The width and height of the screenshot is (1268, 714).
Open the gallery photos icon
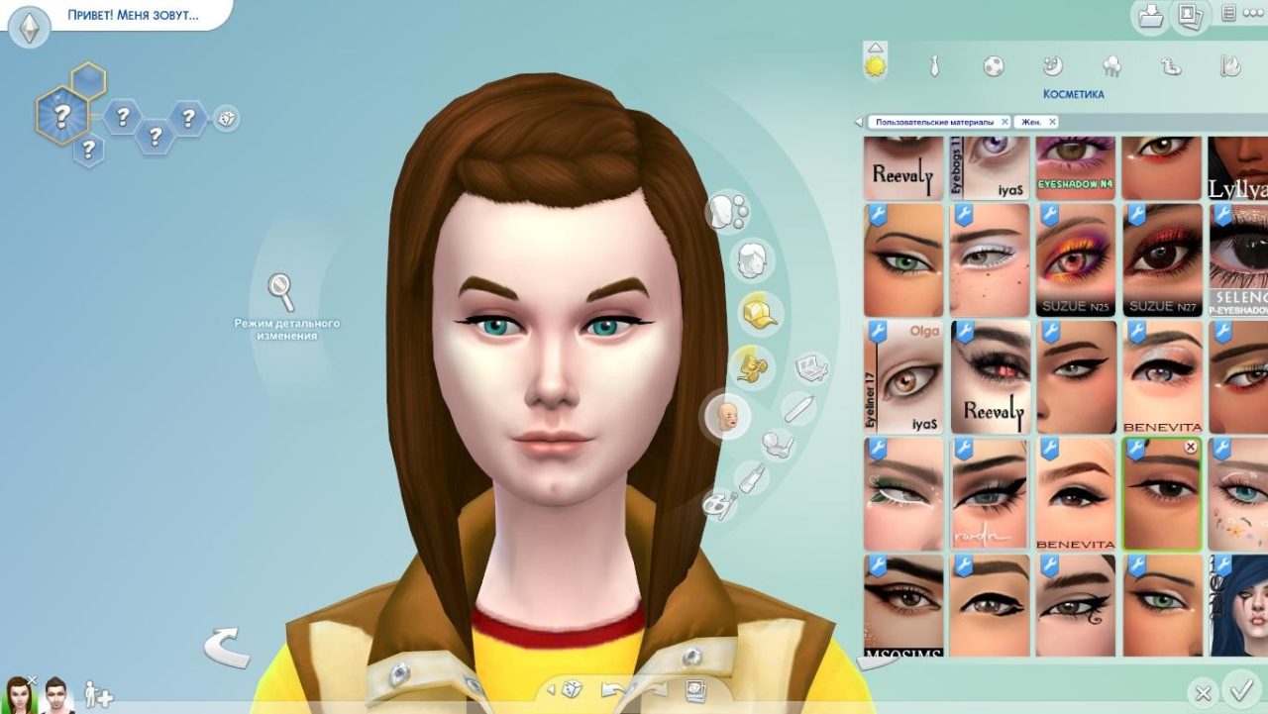point(1189,16)
